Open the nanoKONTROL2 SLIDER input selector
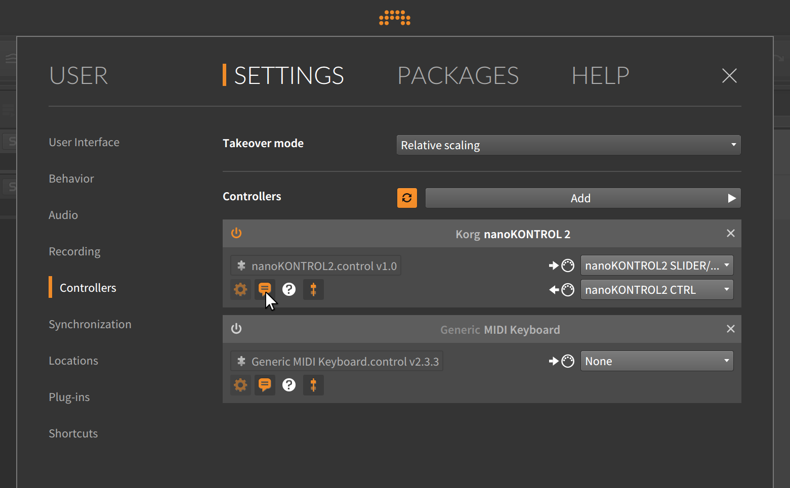The height and width of the screenshot is (488, 790). click(x=656, y=265)
